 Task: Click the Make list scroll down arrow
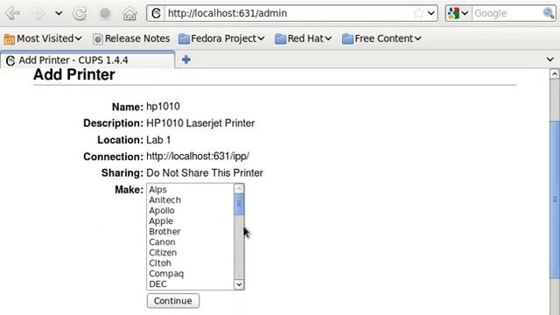click(239, 284)
